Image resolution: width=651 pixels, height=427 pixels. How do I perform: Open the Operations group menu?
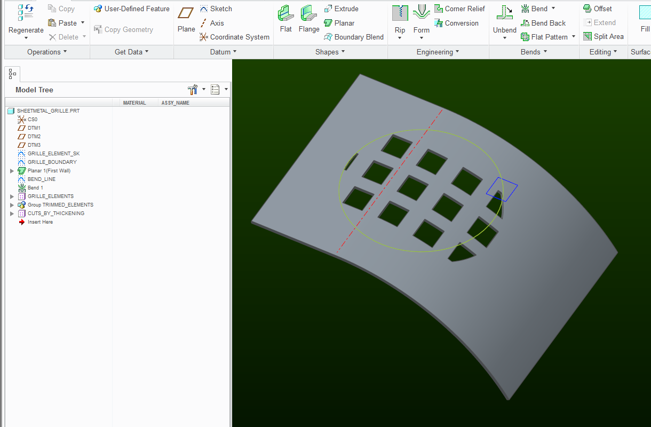pyautogui.click(x=47, y=52)
